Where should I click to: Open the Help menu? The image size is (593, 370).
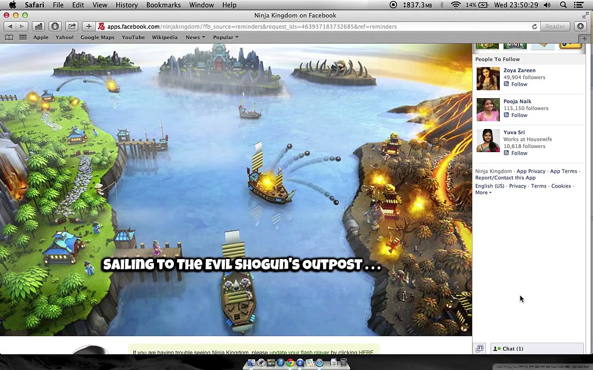click(x=229, y=5)
